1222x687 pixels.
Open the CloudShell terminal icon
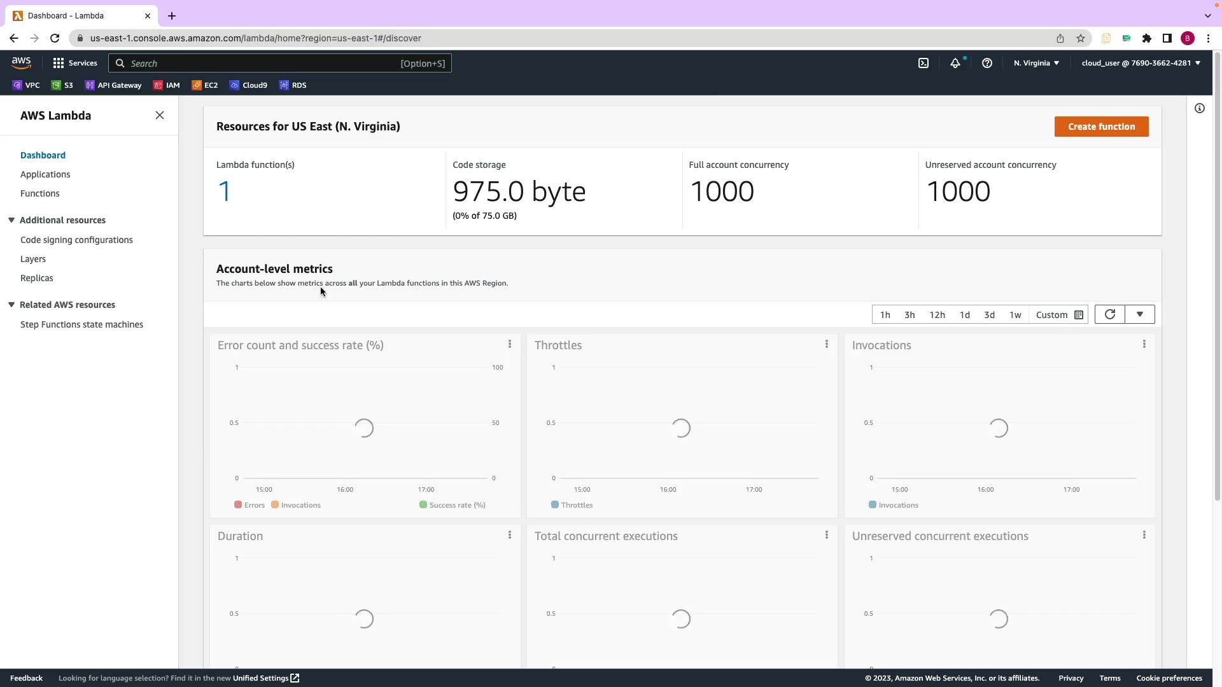point(924,63)
